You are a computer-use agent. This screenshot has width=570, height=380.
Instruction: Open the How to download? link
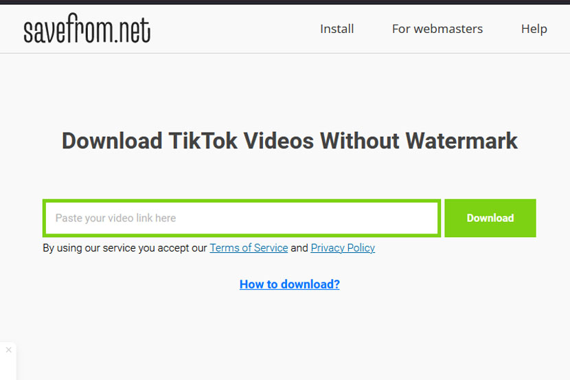290,284
